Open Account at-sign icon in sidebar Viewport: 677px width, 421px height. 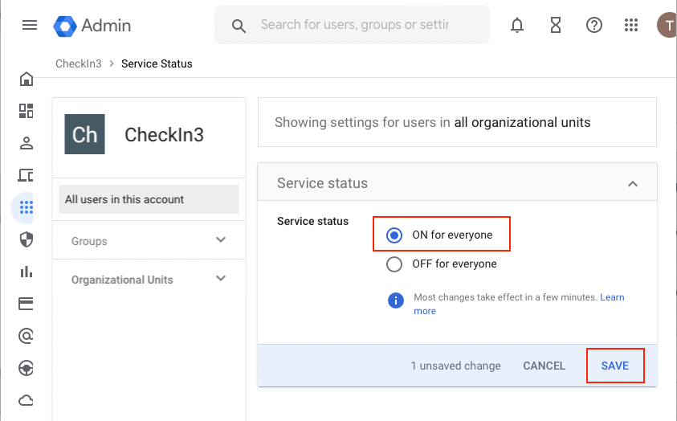click(26, 336)
